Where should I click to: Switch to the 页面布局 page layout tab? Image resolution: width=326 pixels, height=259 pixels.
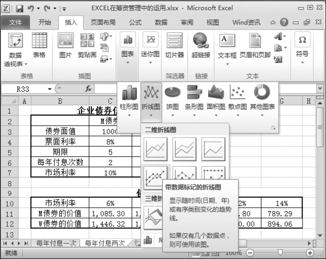pyautogui.click(x=103, y=22)
